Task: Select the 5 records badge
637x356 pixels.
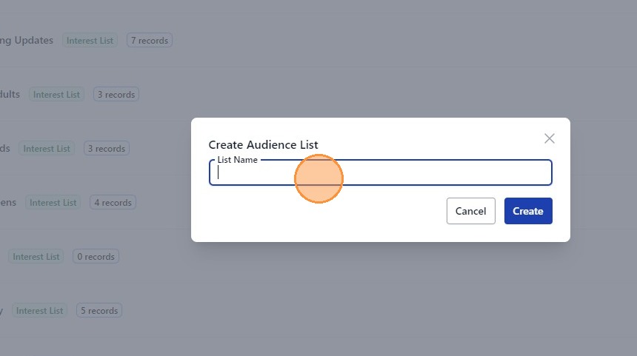Action: point(99,311)
